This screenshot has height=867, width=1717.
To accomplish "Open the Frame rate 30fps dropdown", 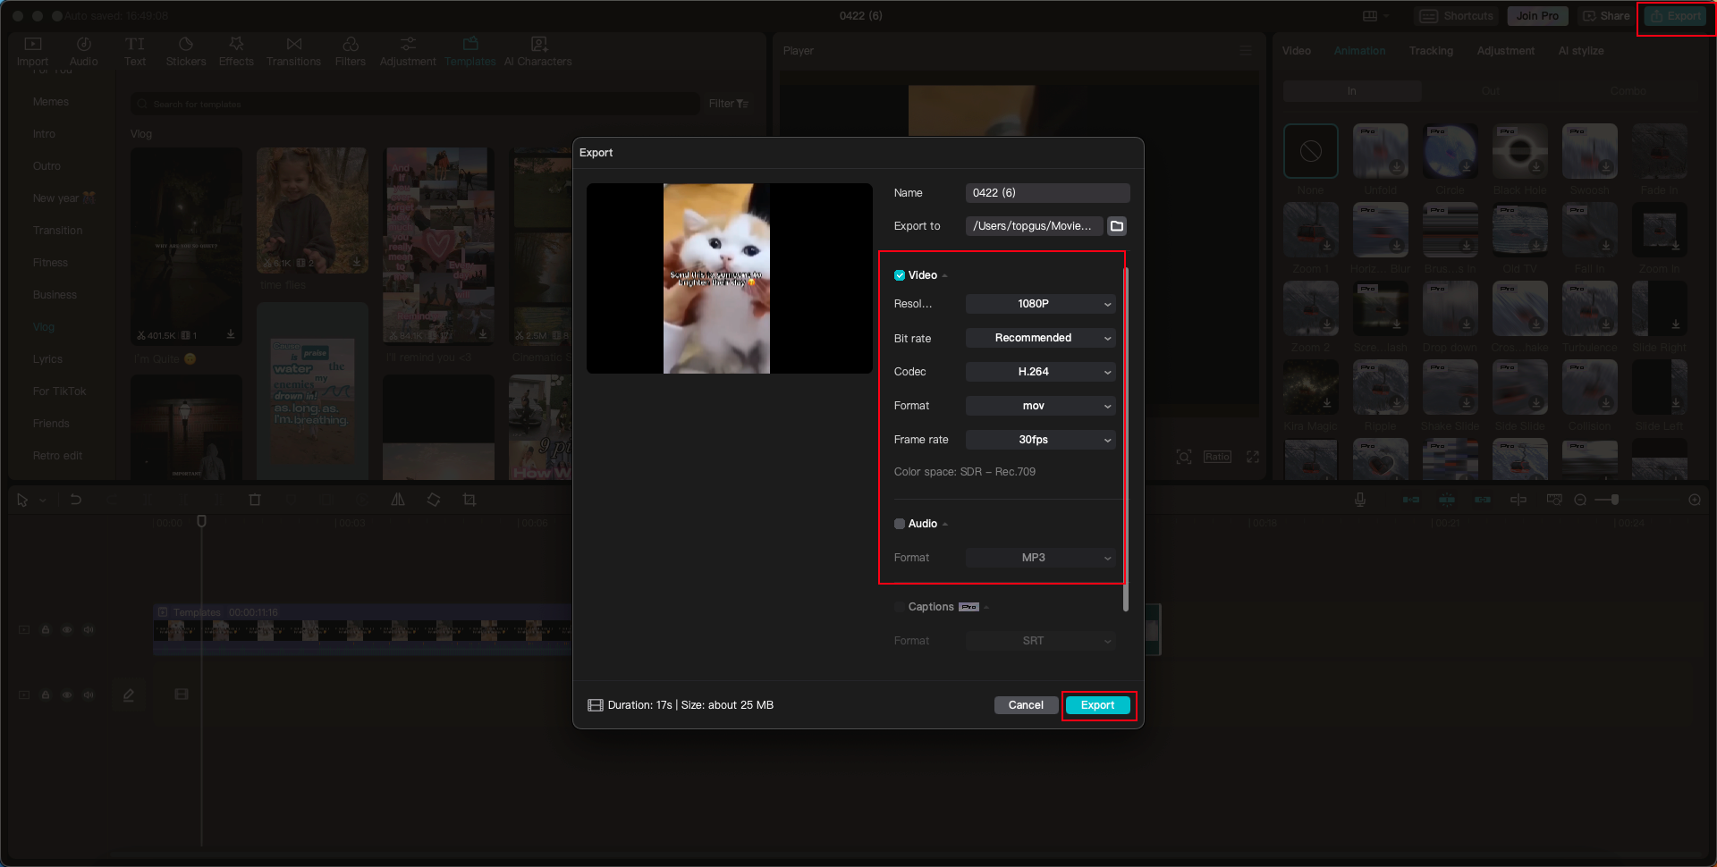I will (x=1041, y=440).
